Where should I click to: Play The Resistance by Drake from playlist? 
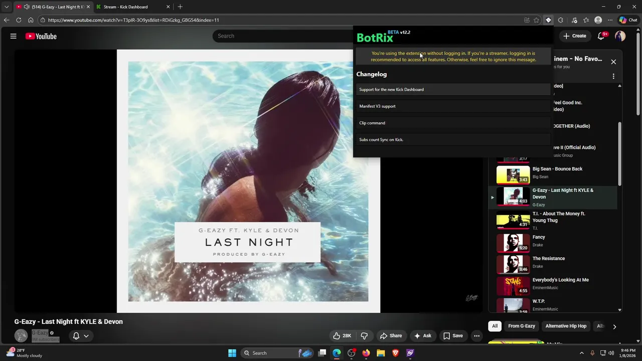[x=552, y=264]
